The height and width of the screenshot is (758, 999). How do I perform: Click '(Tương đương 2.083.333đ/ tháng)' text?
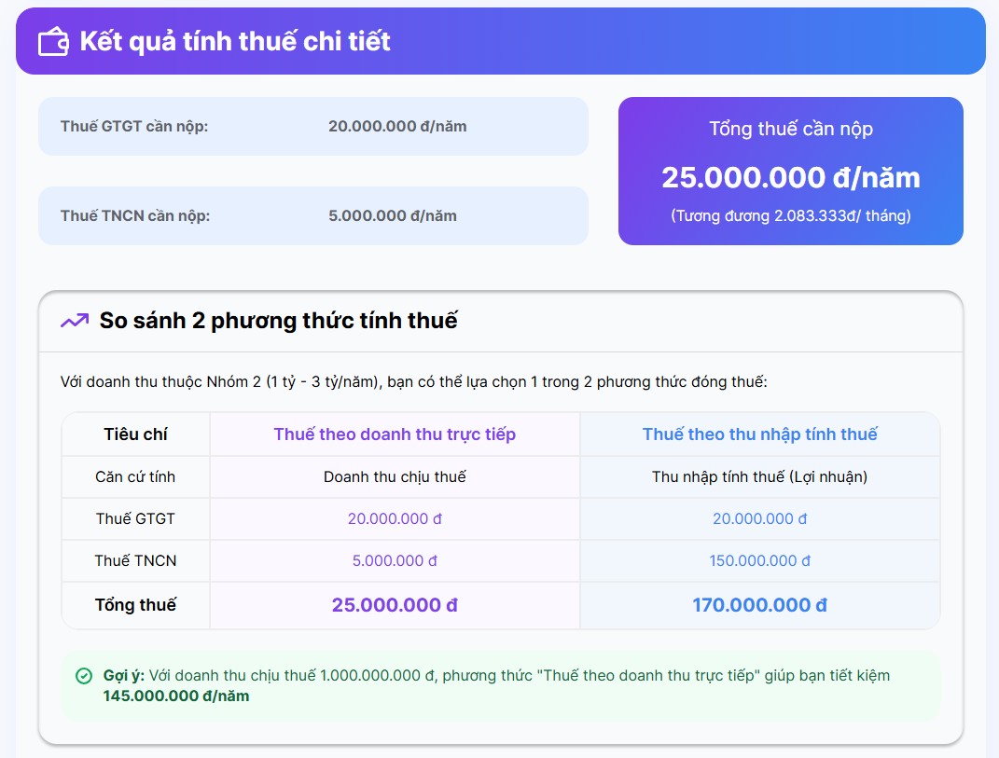pos(791,216)
